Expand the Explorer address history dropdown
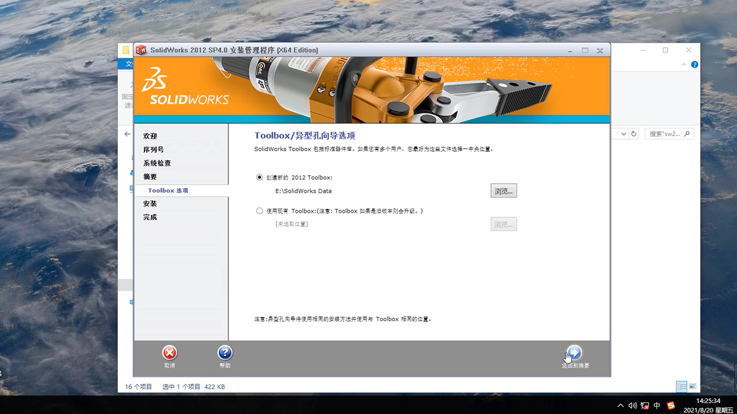737x414 pixels. [624, 134]
